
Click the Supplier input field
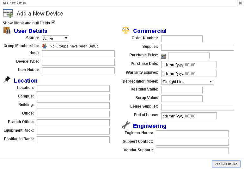coord(198,47)
